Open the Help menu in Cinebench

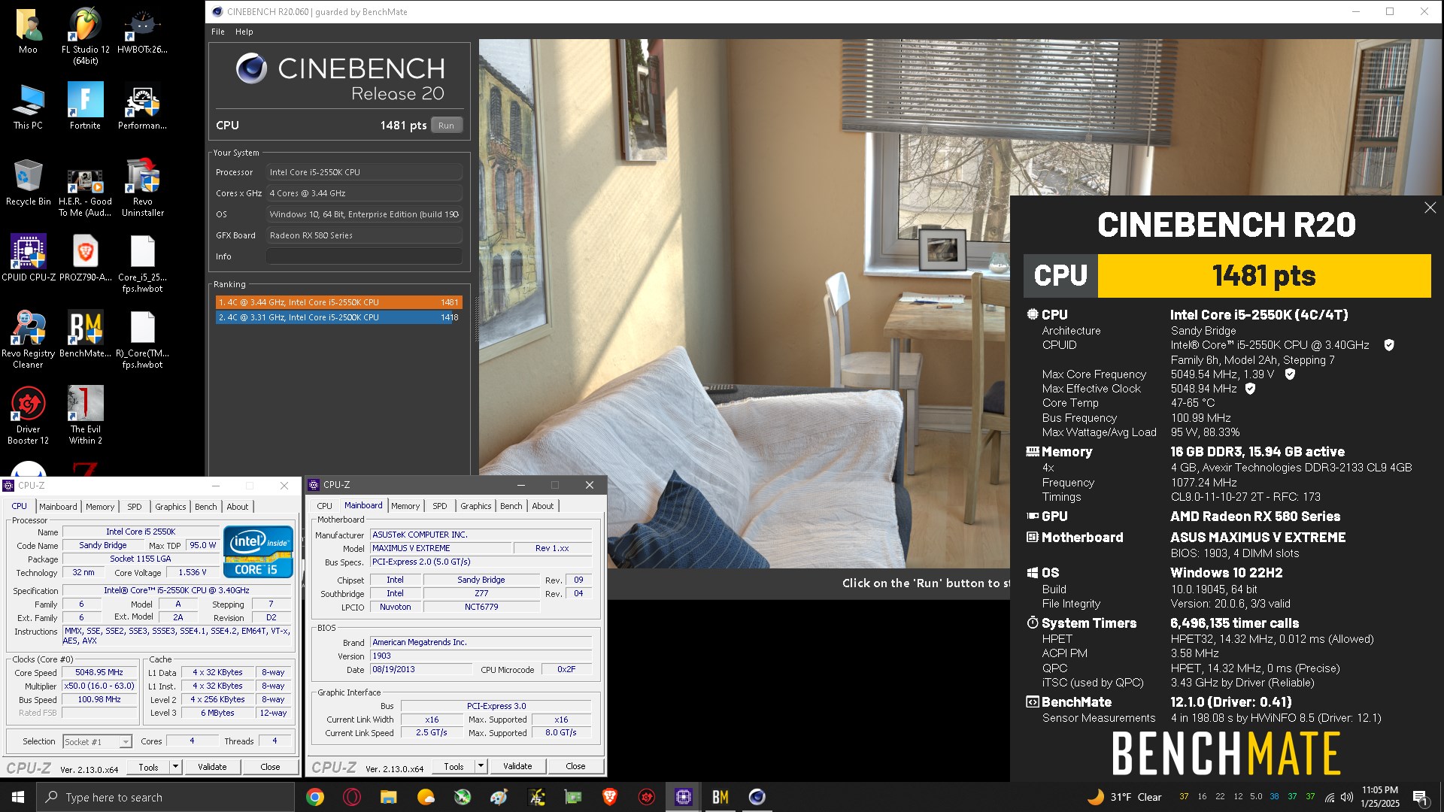pyautogui.click(x=244, y=32)
